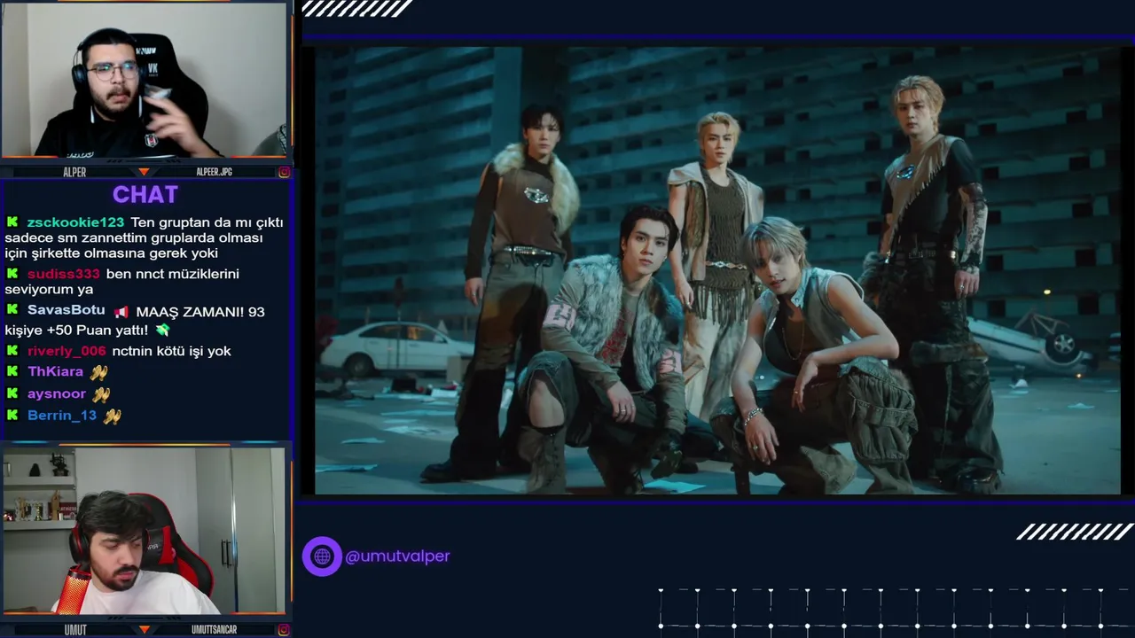Click the Kick badge beside sudiss333
Screen dimensions: 1135x638
tap(12, 274)
